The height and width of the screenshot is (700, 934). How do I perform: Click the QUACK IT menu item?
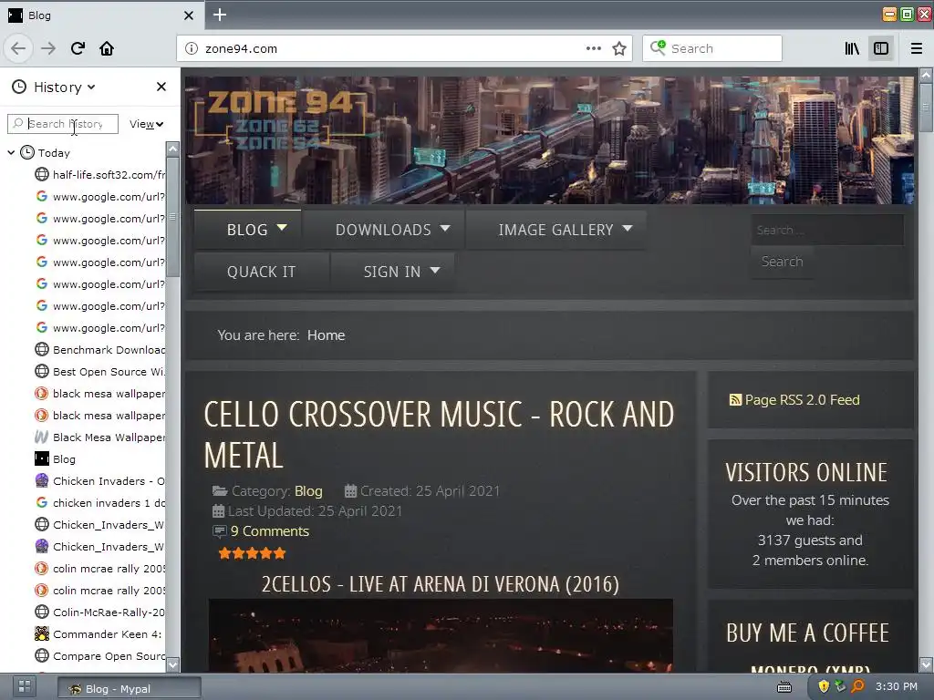click(x=261, y=272)
